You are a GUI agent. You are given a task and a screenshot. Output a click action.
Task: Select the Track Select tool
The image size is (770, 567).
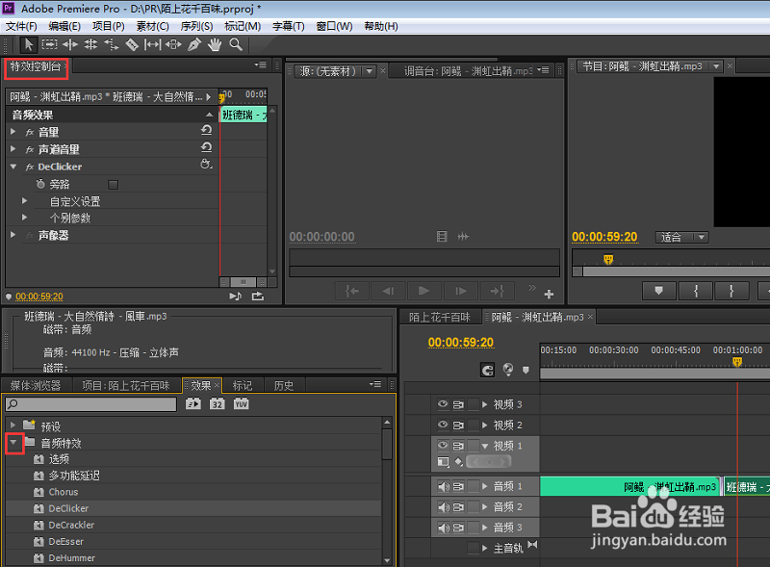pos(49,44)
